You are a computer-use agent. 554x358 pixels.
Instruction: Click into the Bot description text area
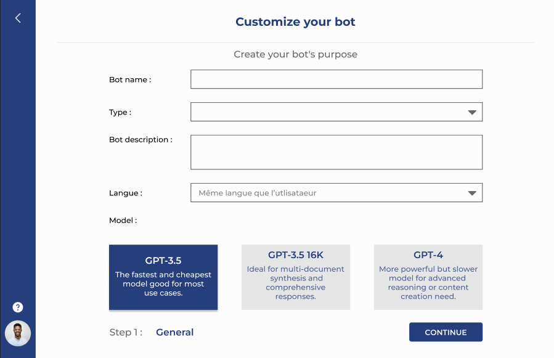point(336,152)
